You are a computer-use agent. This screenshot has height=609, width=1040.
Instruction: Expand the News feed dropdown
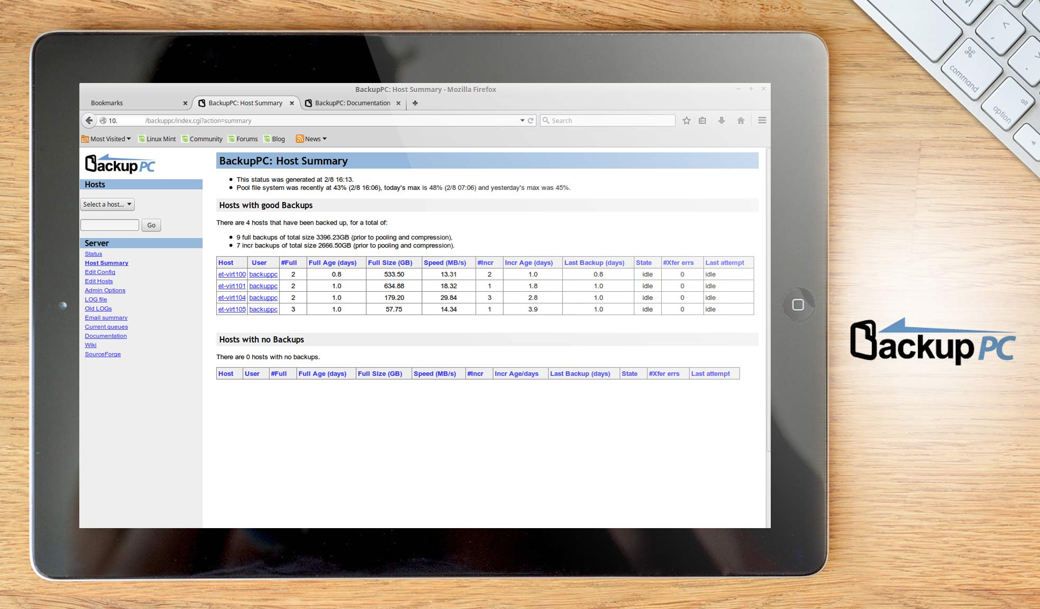pyautogui.click(x=312, y=139)
